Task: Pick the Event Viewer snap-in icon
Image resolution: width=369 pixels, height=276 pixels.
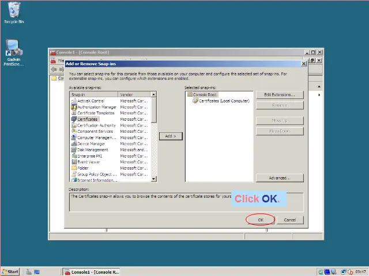Action: 74,162
